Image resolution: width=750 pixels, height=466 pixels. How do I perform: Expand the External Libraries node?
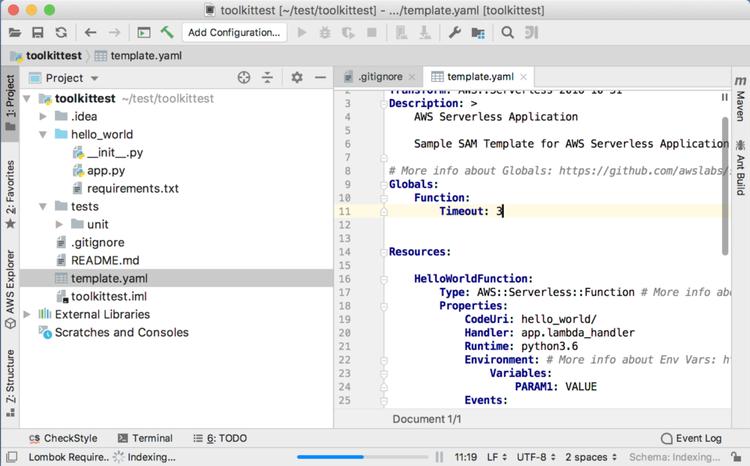coord(27,315)
